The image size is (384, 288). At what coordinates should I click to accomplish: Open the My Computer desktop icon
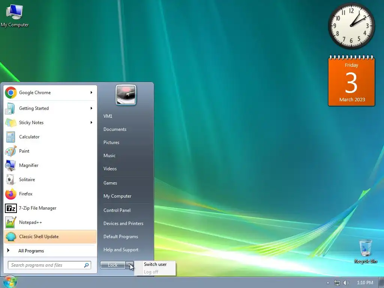[15, 15]
